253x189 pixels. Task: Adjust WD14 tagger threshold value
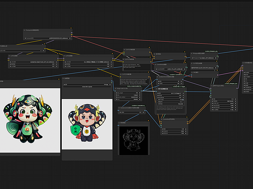171,95
